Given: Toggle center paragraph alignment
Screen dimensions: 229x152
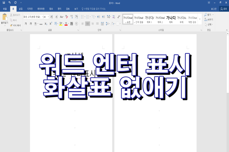Looking at the screenshot, I should point(87,24).
